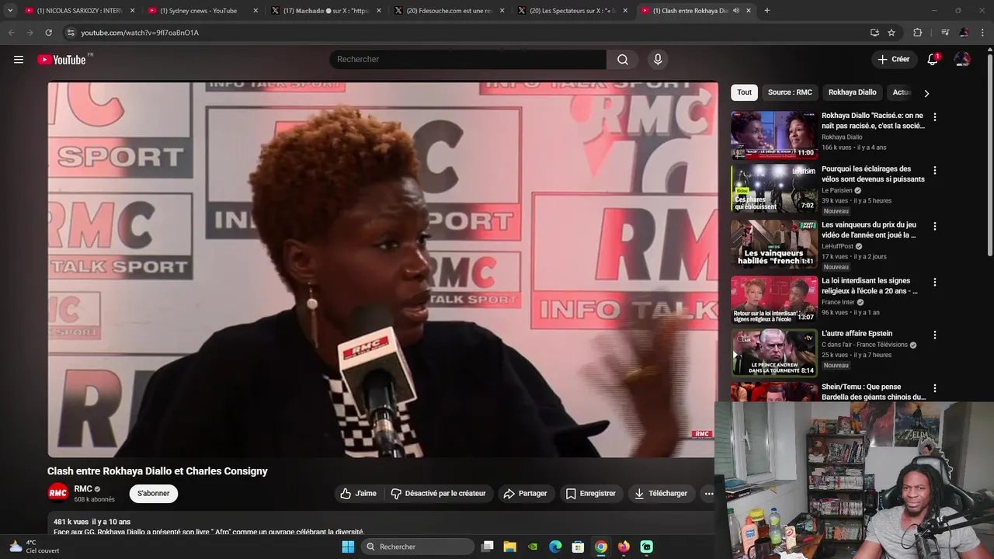The image size is (994, 559).
Task: Select the Rokhaya Diallo chip
Action: pos(852,92)
